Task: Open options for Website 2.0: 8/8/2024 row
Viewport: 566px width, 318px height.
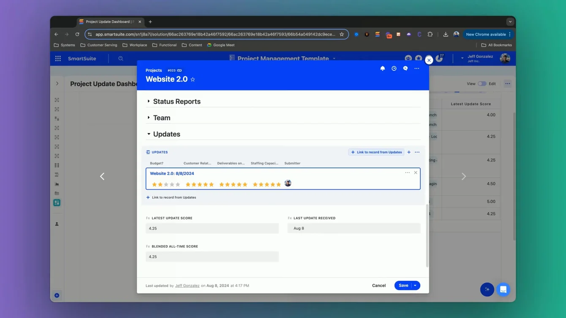Action: (x=407, y=172)
